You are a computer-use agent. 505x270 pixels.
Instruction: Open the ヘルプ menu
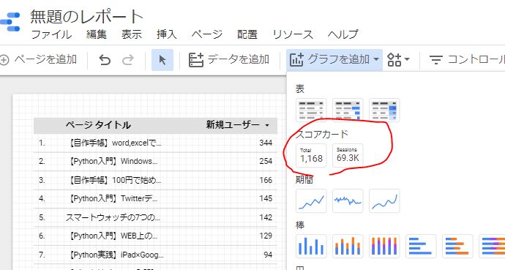coord(343,34)
